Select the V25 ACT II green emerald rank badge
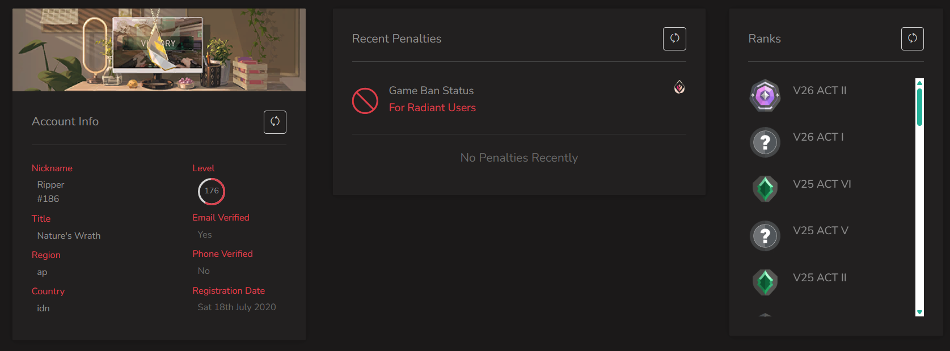 pos(765,282)
